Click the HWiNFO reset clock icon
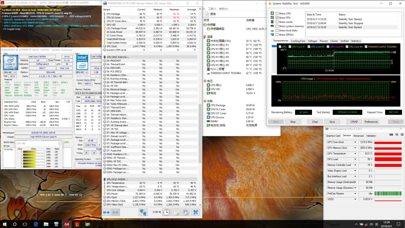Screen dimensions: 405x228 166,212
